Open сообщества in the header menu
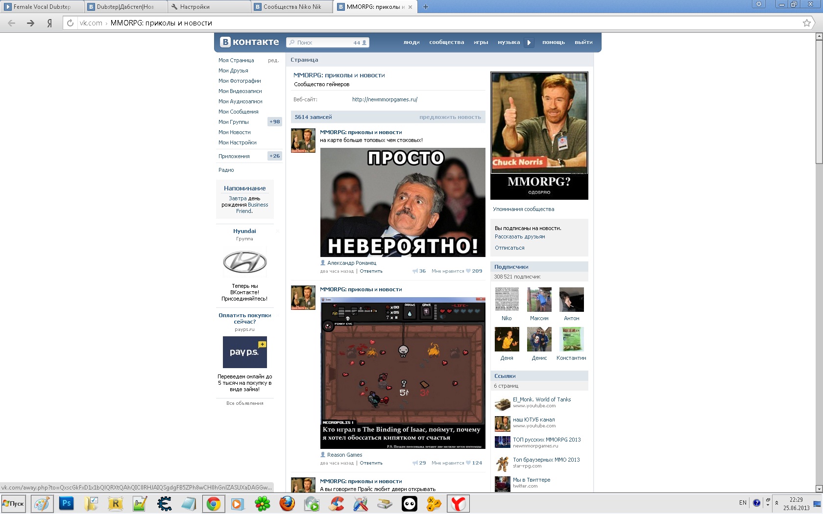 pyautogui.click(x=446, y=43)
